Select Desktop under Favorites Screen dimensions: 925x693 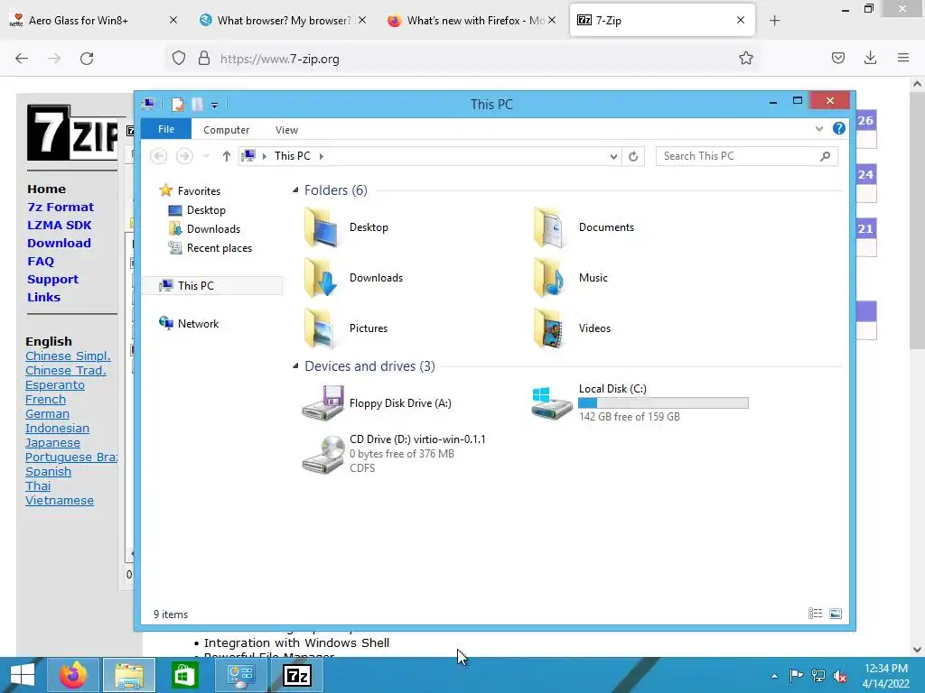(x=206, y=209)
